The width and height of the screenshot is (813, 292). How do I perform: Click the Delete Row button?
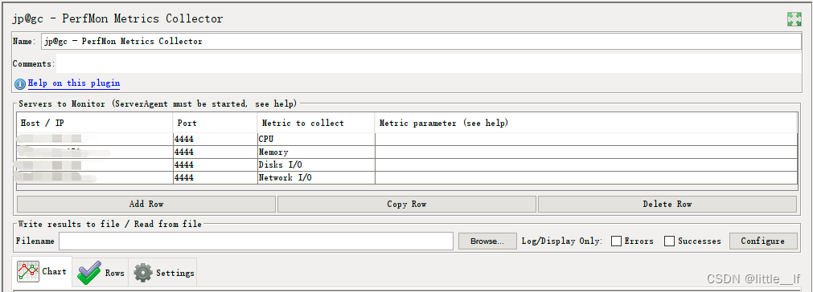click(667, 204)
